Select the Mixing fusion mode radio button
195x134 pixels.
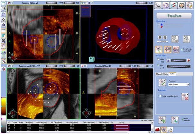click(x=158, y=59)
